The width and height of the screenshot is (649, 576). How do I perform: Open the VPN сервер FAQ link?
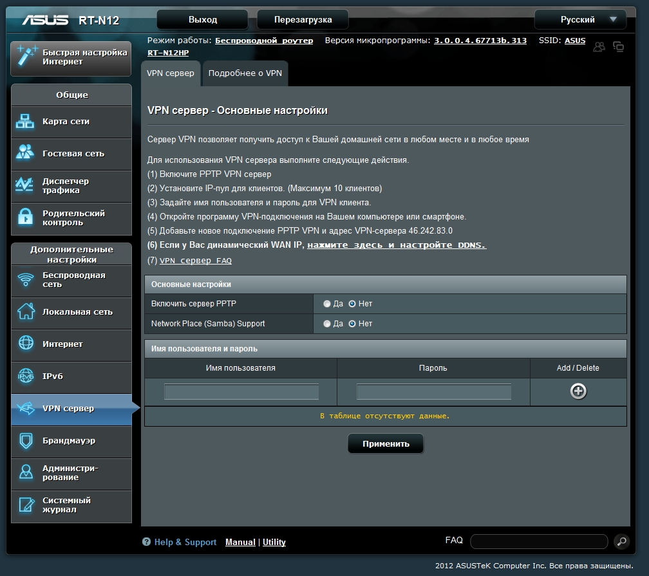point(196,261)
